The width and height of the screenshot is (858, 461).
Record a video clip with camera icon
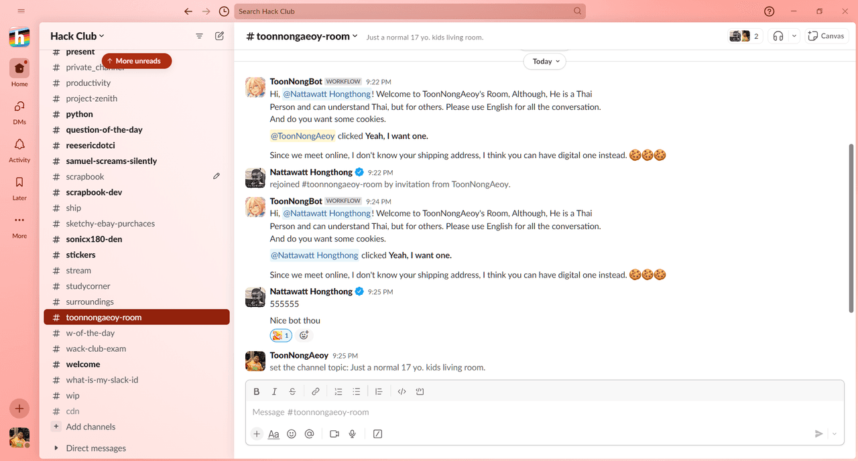coord(334,434)
